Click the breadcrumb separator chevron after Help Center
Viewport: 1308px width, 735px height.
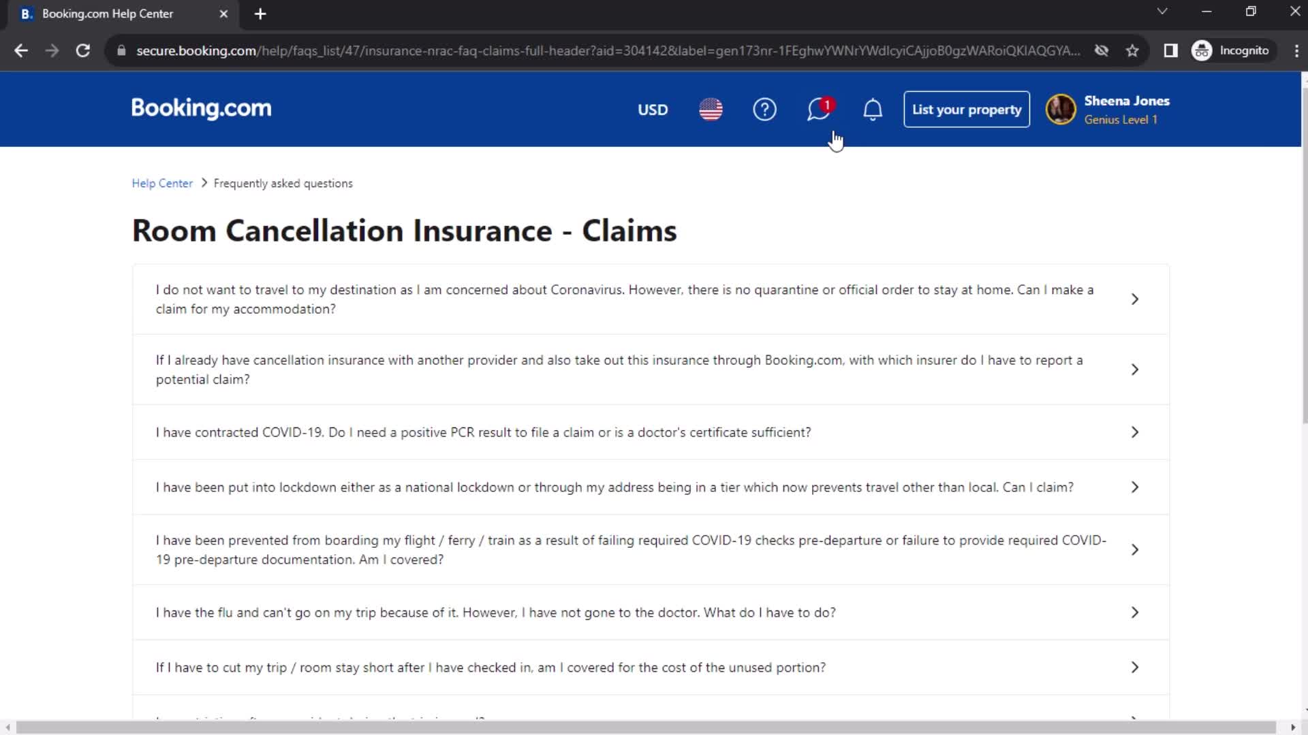[x=204, y=183]
